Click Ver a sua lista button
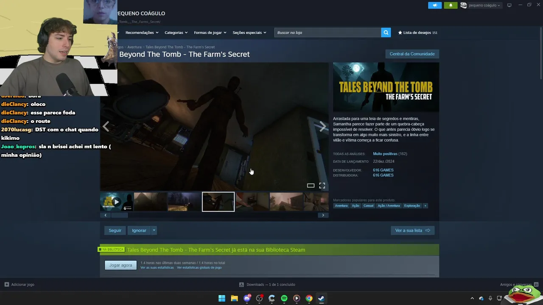 coord(412,230)
